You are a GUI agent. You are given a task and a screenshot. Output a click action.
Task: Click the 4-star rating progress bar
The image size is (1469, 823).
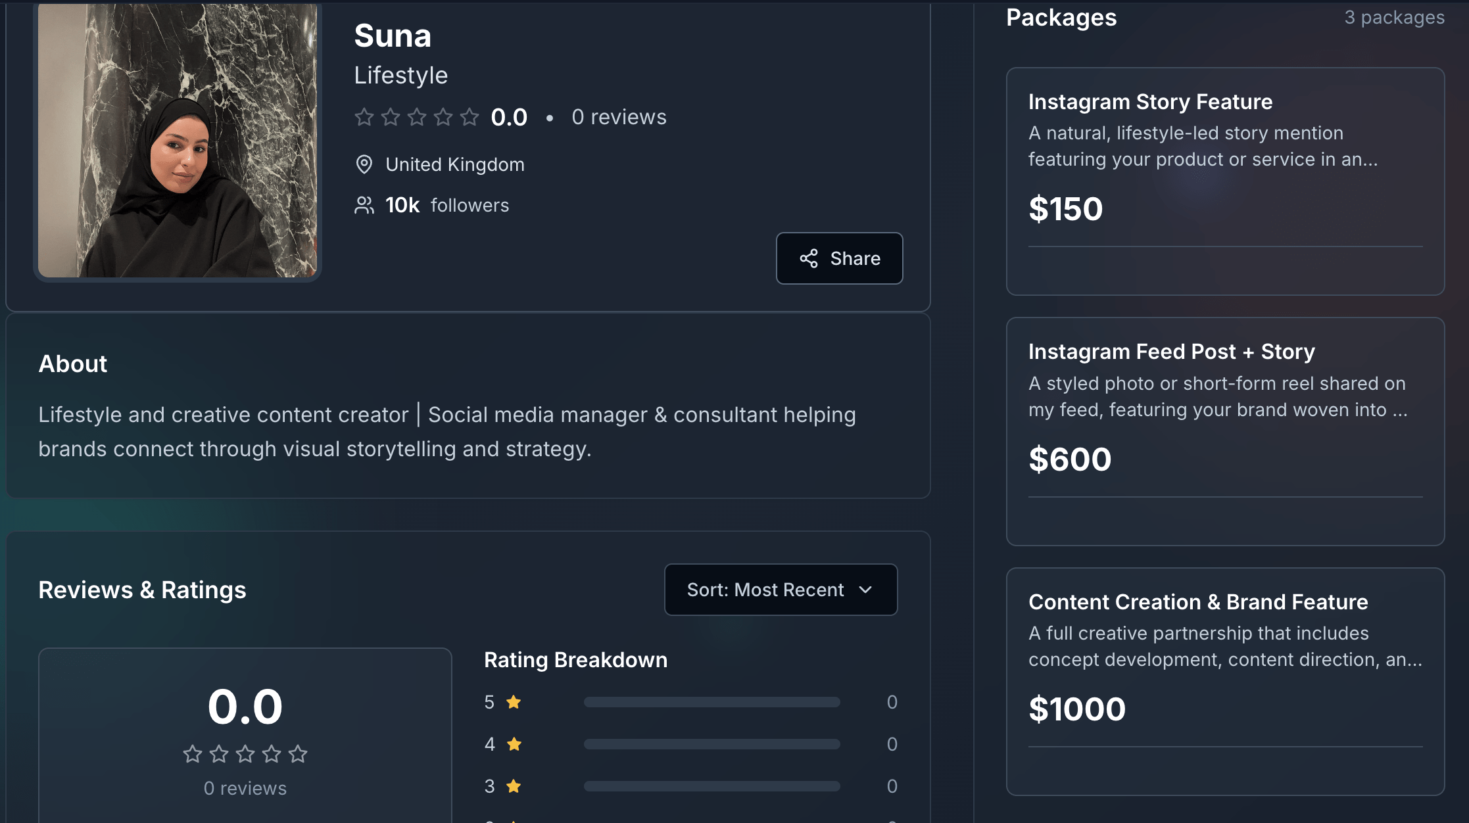(711, 744)
